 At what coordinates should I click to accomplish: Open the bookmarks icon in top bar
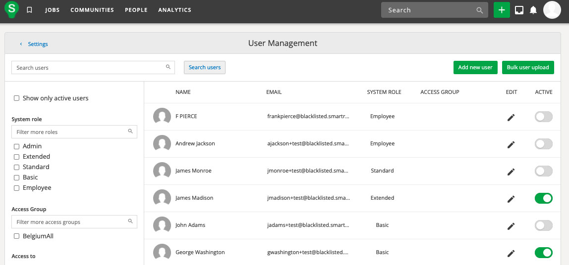pyautogui.click(x=29, y=10)
